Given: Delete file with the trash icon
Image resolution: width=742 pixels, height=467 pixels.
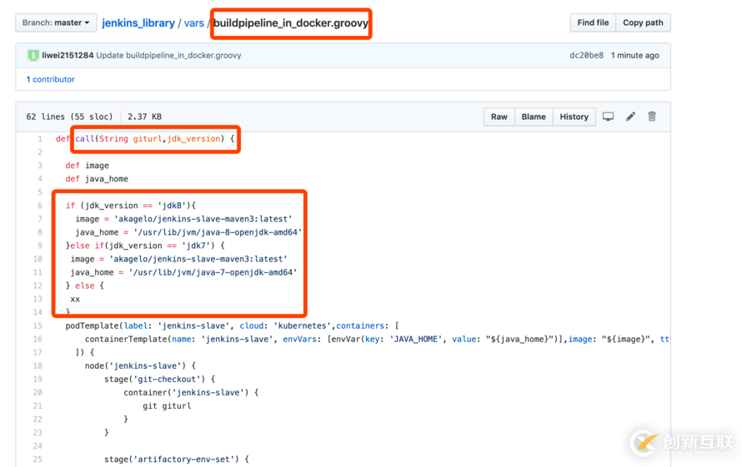Looking at the screenshot, I should [652, 117].
